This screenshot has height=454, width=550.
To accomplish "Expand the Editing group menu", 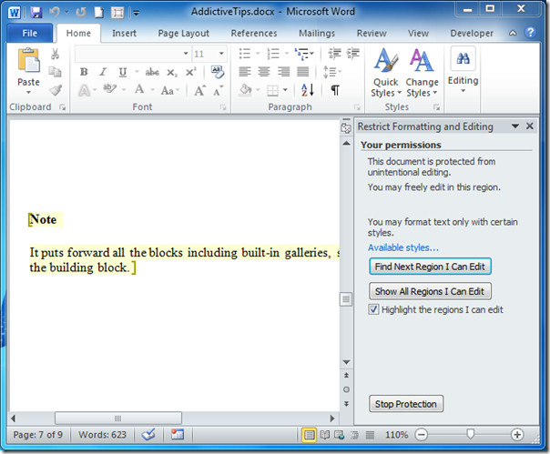I will pos(463,70).
